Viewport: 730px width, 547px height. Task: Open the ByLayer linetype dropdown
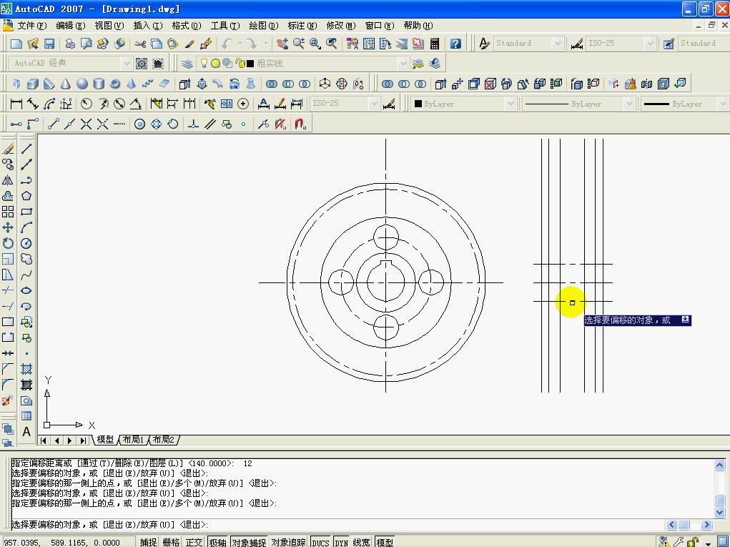tap(629, 104)
